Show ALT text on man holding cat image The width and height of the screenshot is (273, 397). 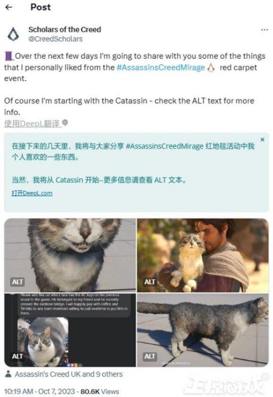[x=150, y=282]
